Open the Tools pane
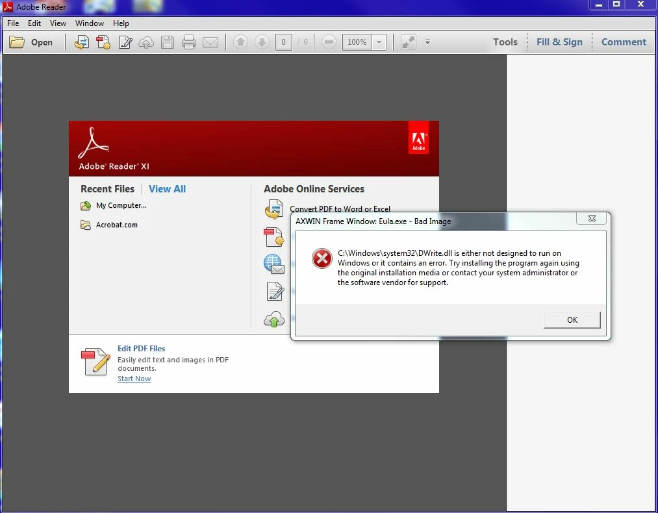This screenshot has height=513, width=658. pyautogui.click(x=505, y=42)
